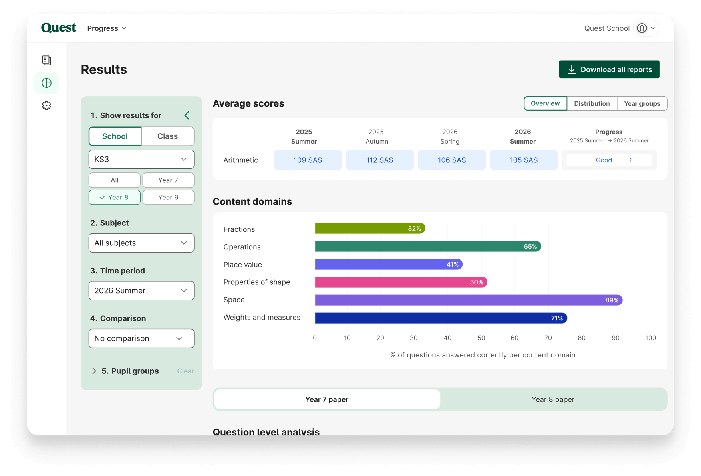Click the Average scores heading

(248, 103)
